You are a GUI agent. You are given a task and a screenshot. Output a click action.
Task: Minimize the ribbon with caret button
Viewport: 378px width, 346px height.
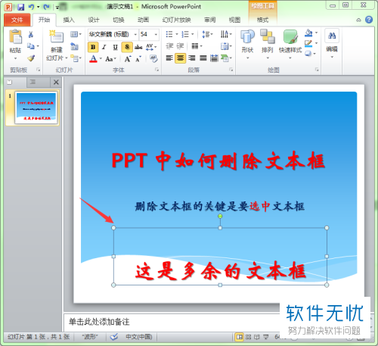(358, 20)
